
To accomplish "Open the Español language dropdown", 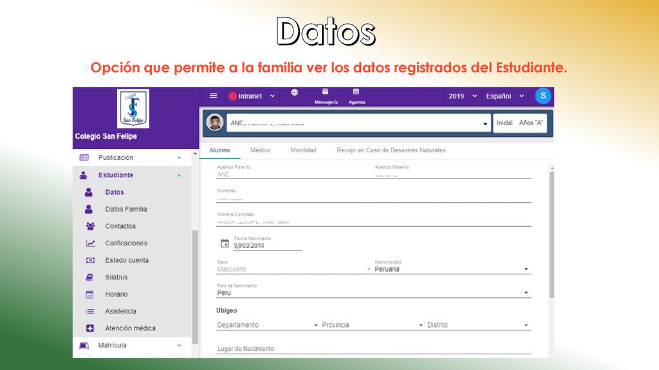I will (x=505, y=96).
